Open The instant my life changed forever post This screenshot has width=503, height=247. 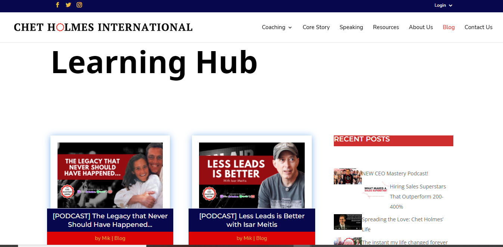click(404, 243)
